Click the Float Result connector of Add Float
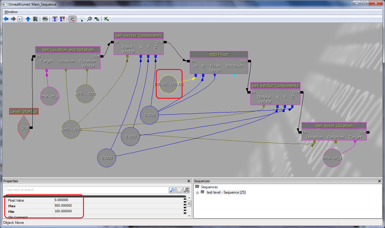Screen dimensions: 385x228 pyautogui.click(x=215, y=75)
